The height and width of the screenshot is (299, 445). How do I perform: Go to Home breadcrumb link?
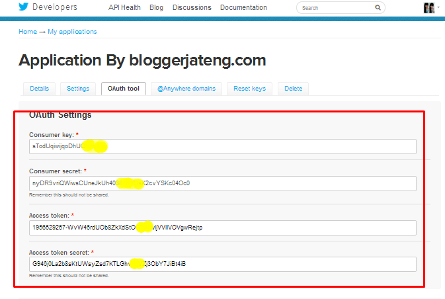(28, 32)
